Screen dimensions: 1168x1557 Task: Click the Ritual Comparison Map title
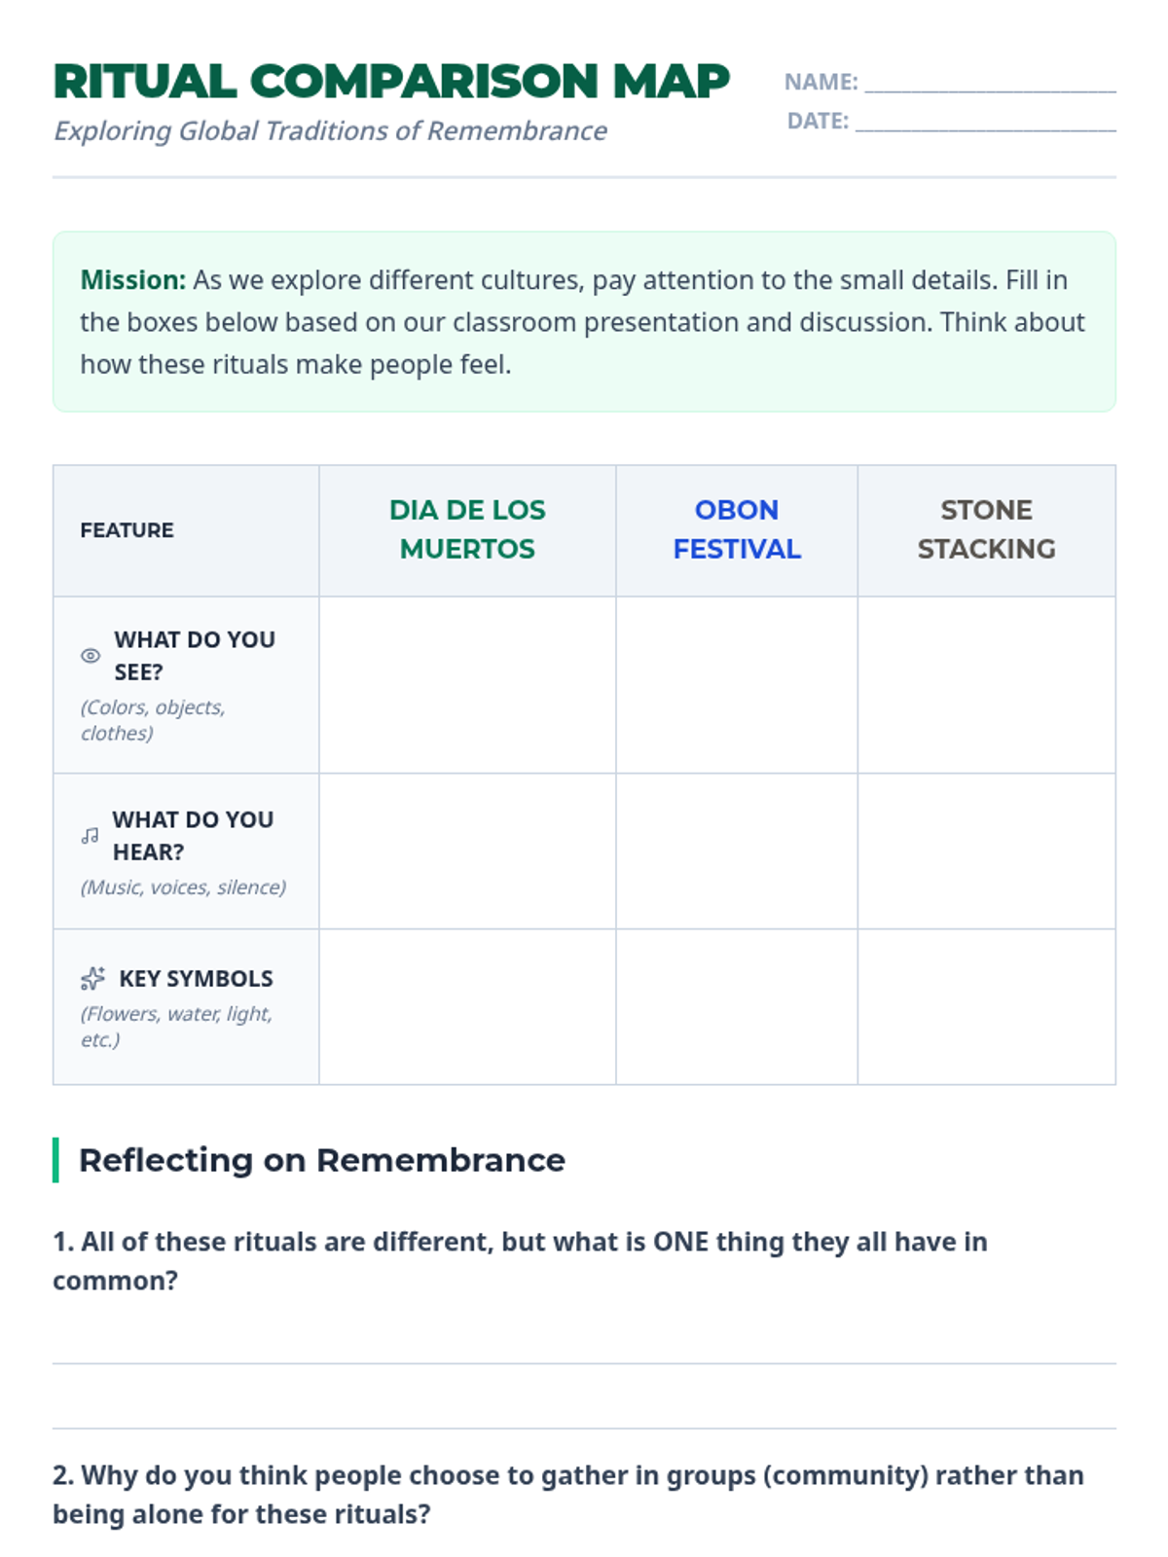coord(391,81)
